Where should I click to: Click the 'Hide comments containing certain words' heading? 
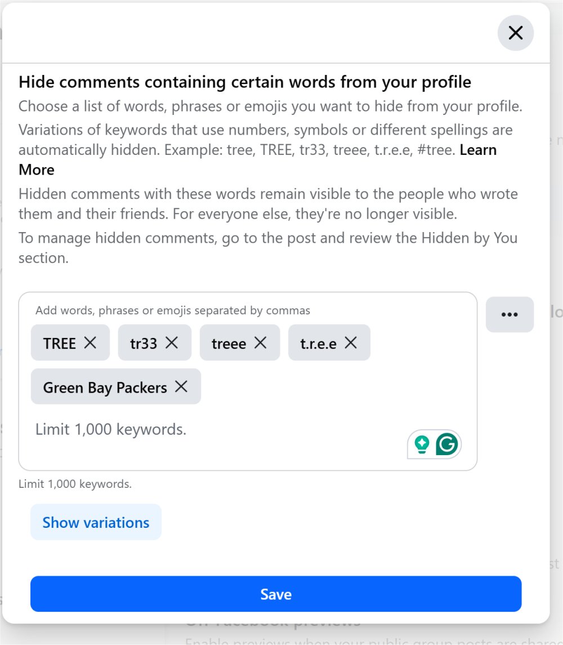245,82
